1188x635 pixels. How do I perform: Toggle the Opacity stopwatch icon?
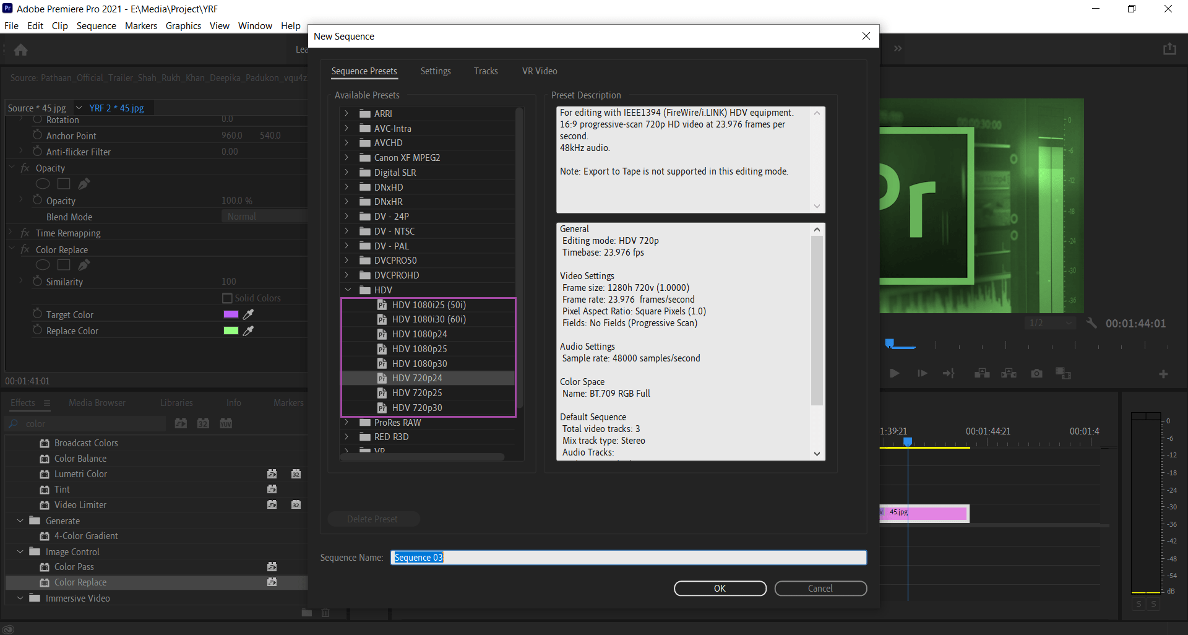(38, 200)
